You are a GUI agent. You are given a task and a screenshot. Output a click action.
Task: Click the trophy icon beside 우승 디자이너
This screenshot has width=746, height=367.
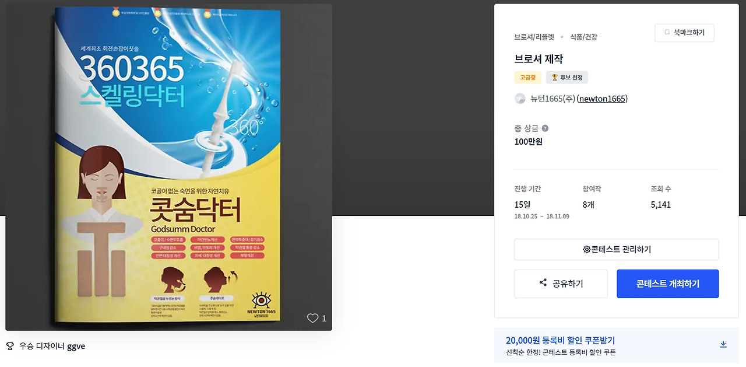click(x=10, y=345)
